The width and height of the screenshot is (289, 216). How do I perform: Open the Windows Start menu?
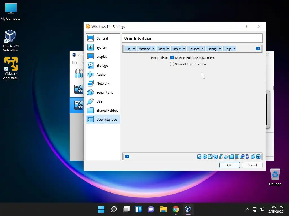tap(101, 209)
